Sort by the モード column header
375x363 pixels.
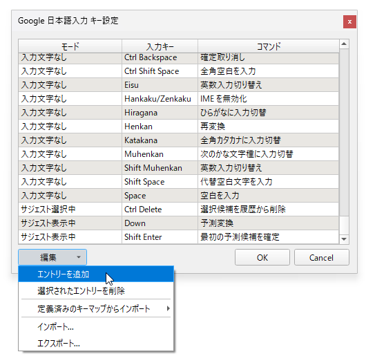pos(70,46)
